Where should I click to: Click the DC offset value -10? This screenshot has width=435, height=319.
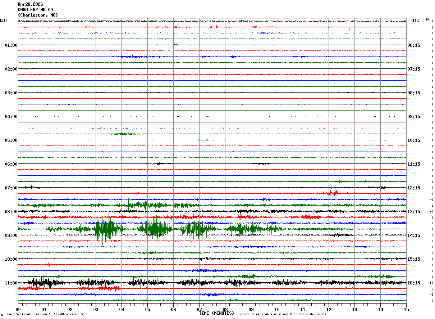pyautogui.click(x=430, y=283)
